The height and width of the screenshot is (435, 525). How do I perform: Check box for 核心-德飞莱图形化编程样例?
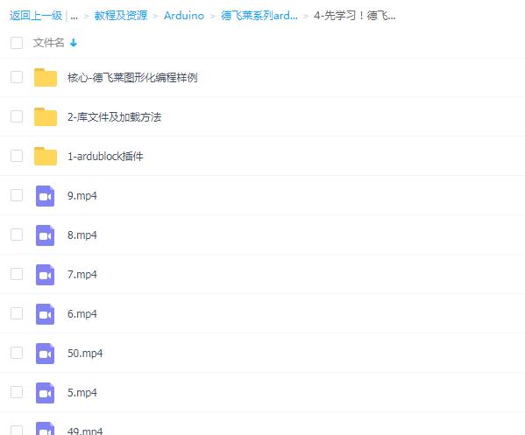click(17, 77)
